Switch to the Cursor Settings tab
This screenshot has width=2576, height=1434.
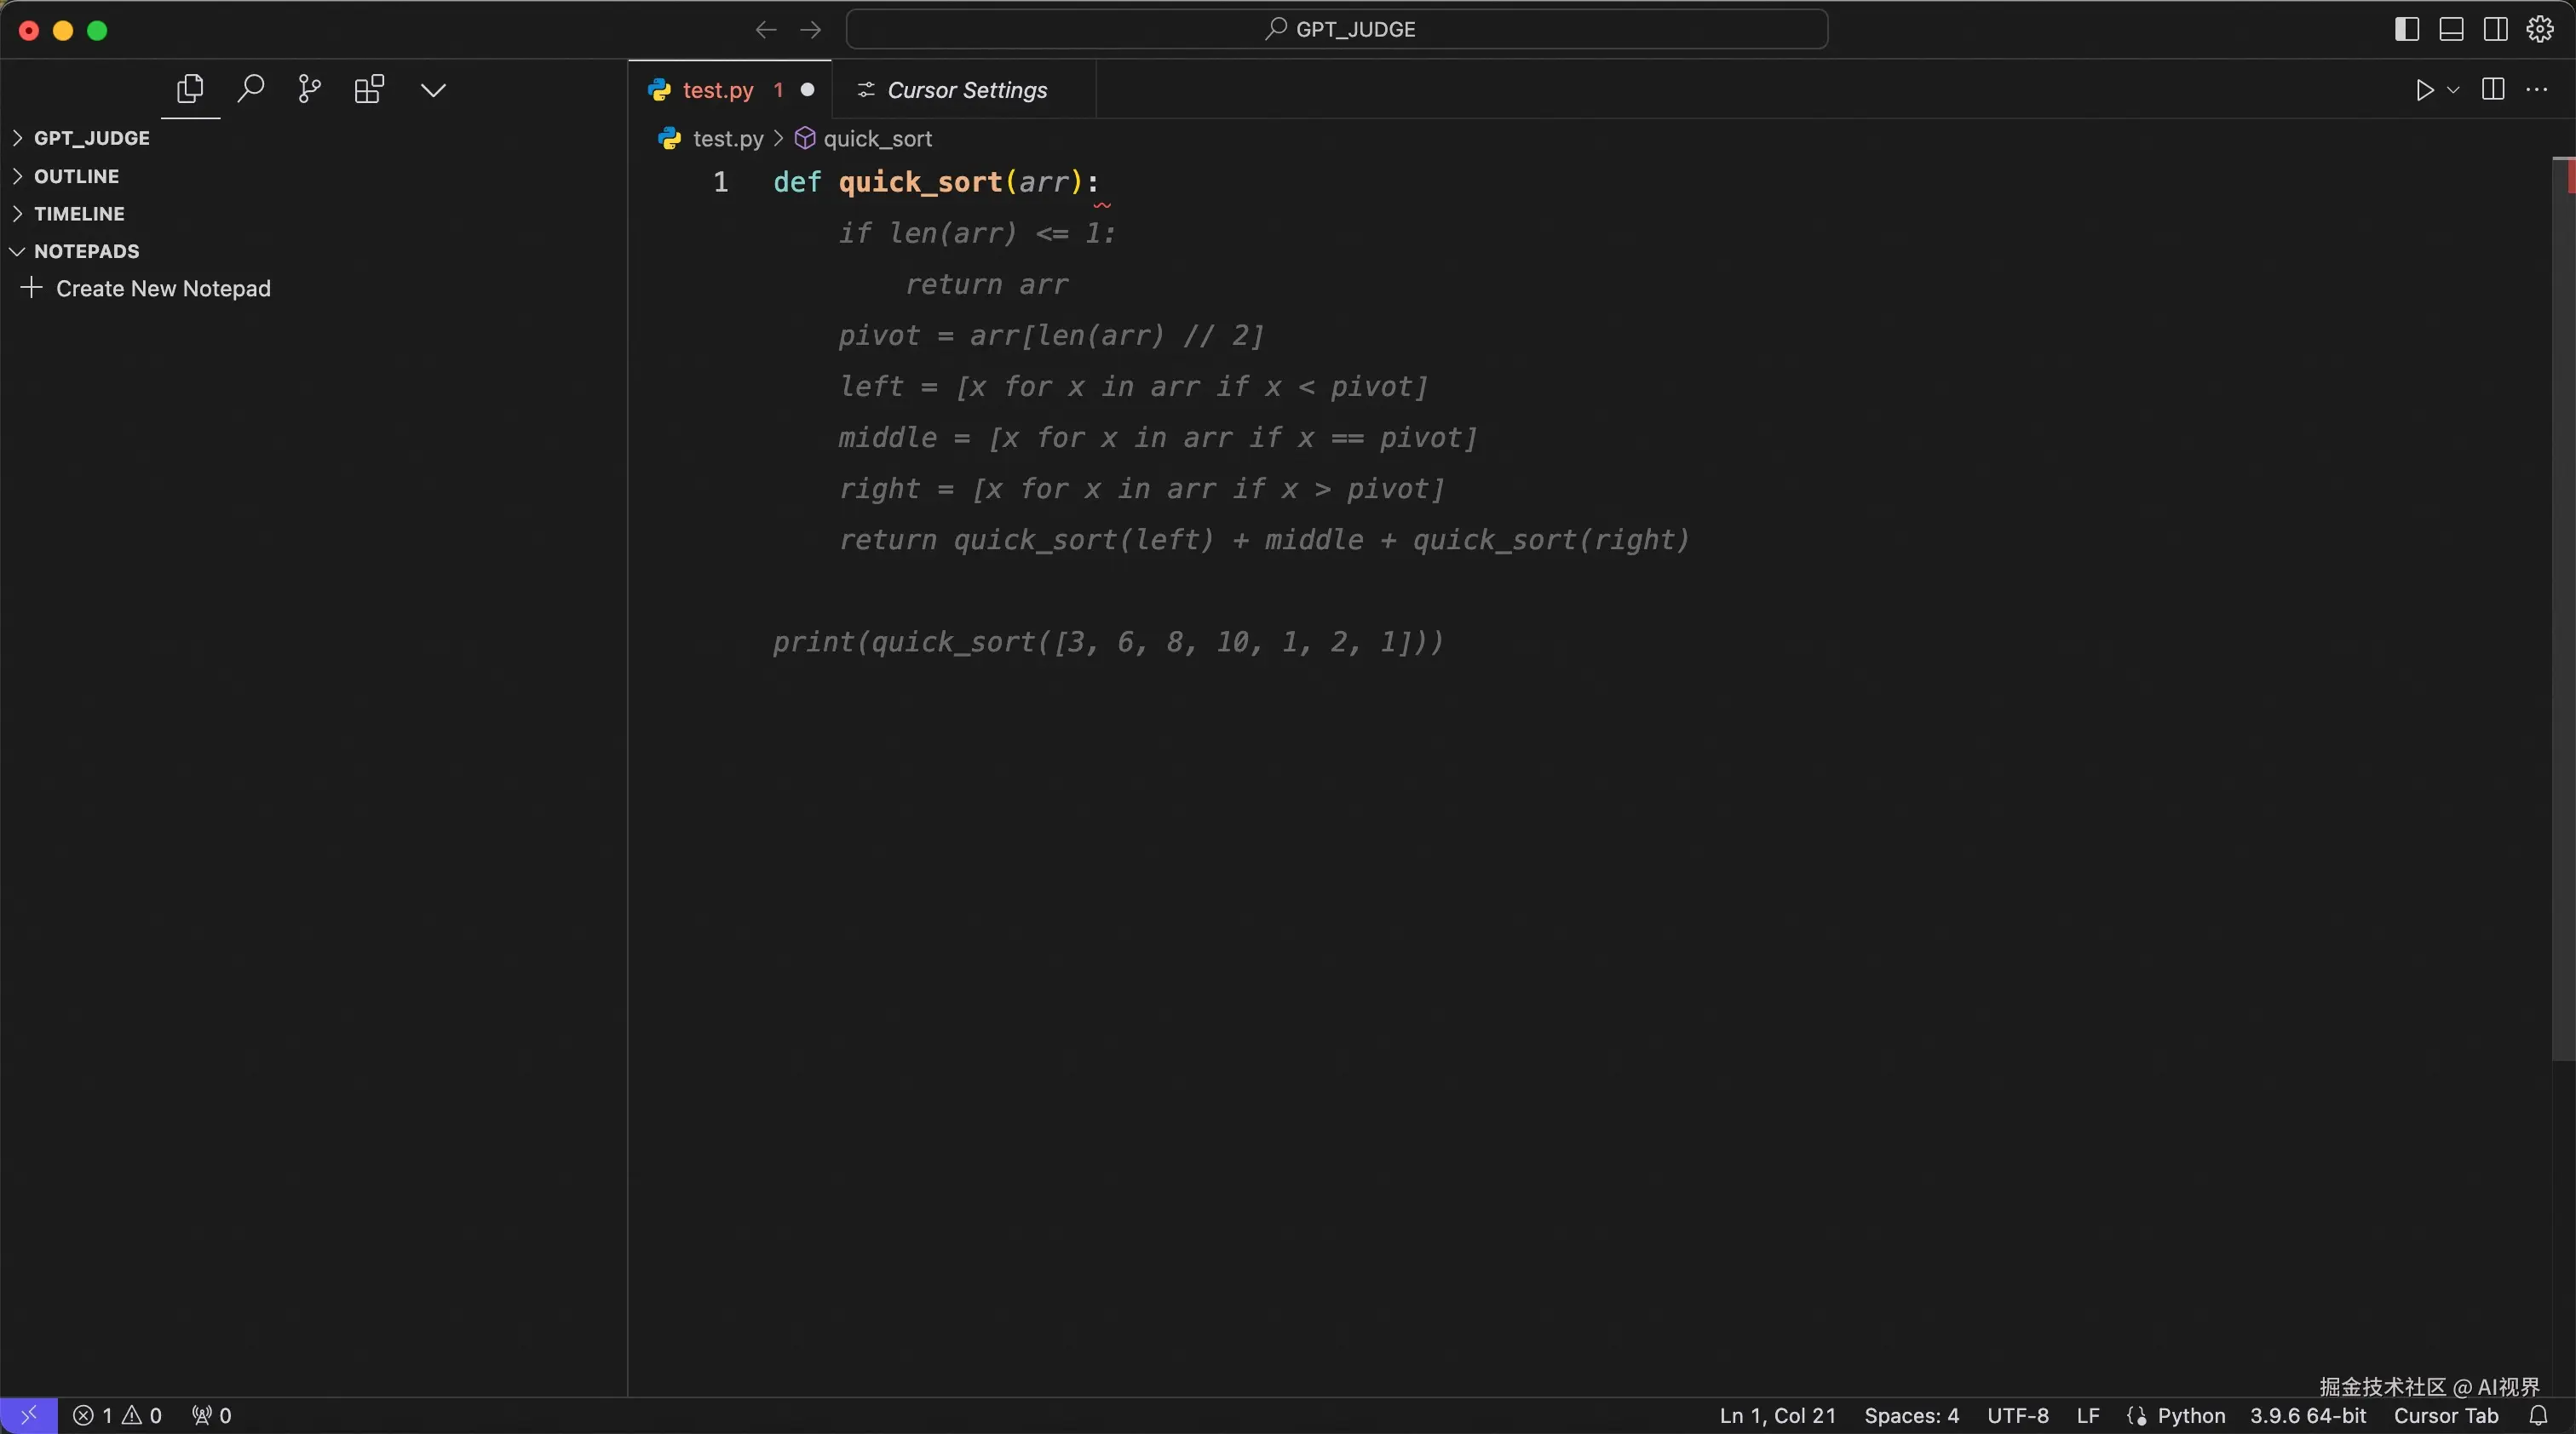click(966, 90)
